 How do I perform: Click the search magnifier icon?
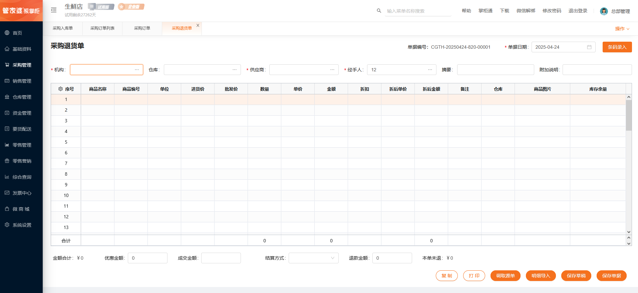tap(379, 11)
